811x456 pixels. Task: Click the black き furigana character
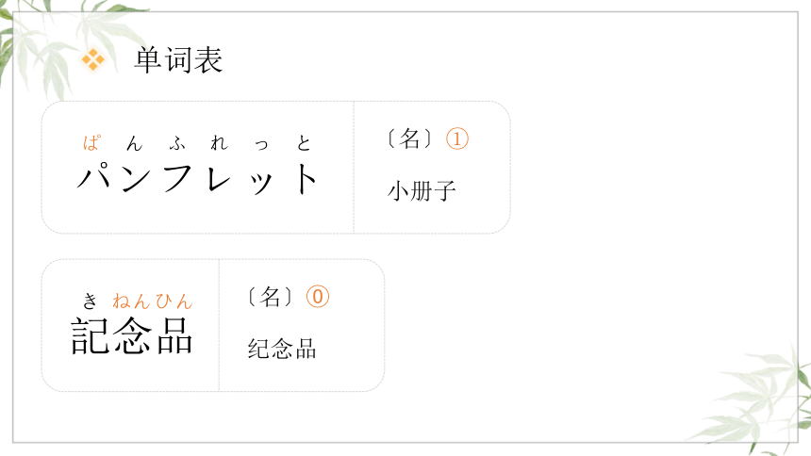(90, 301)
